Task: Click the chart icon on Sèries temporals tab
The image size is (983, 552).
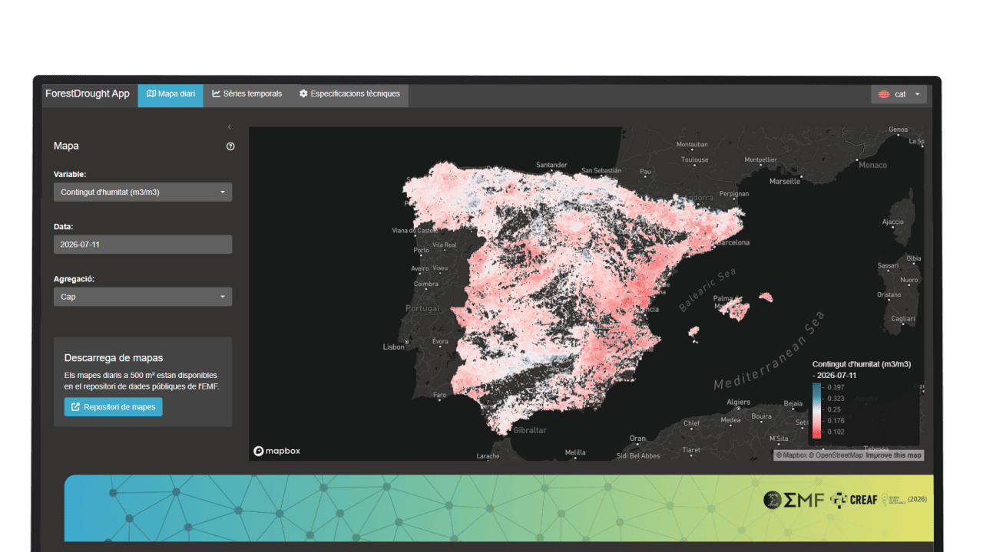Action: point(217,94)
